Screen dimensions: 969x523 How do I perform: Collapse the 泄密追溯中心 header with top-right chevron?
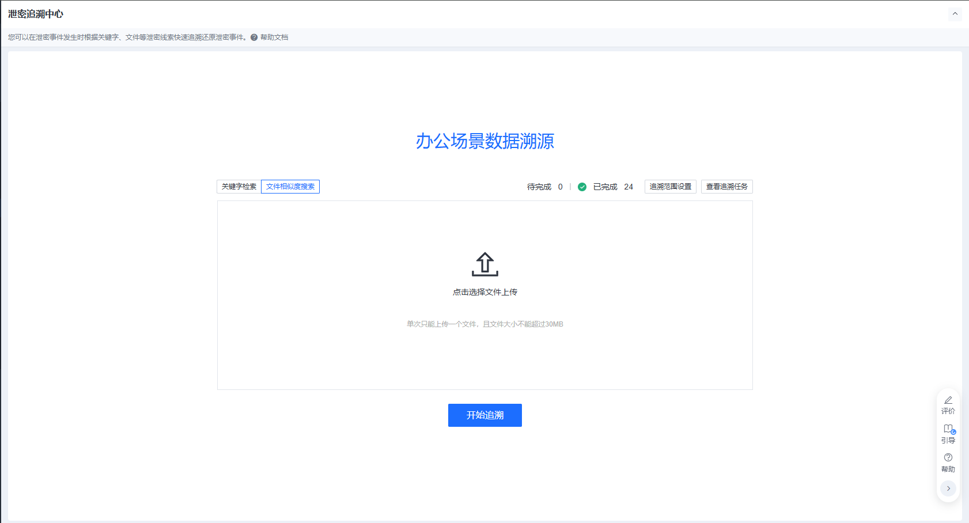[x=955, y=14]
